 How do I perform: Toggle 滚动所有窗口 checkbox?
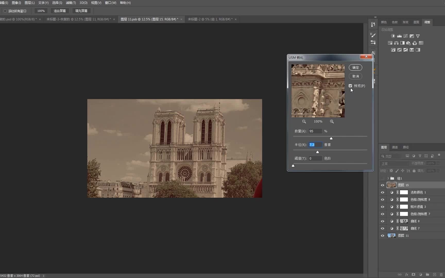pyautogui.click(x=5, y=11)
